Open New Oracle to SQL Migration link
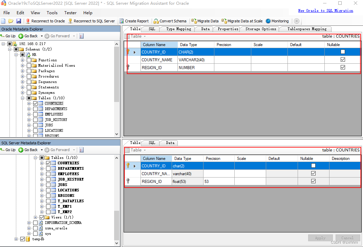The height and width of the screenshot is (247, 363). click(x=325, y=11)
